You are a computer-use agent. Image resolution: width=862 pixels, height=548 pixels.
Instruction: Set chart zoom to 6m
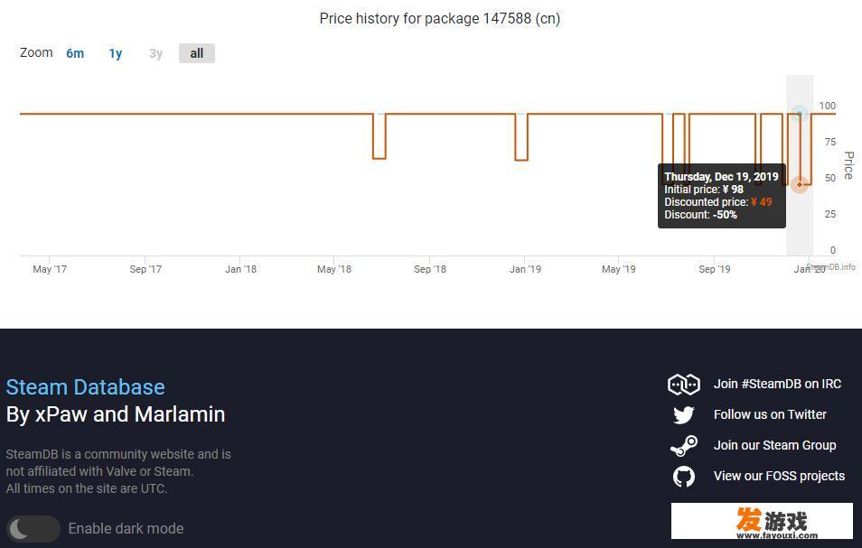coord(75,53)
